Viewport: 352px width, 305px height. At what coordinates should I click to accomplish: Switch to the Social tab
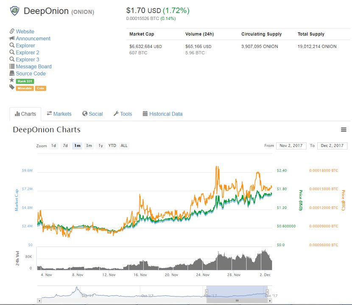click(92, 114)
